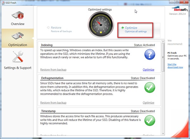
Task: Click the Abelssoft logo
Action: [x=180, y=9]
